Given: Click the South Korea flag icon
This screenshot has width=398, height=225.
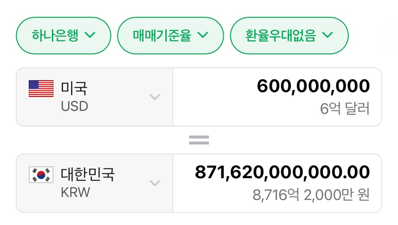Looking at the screenshot, I should point(41,175).
